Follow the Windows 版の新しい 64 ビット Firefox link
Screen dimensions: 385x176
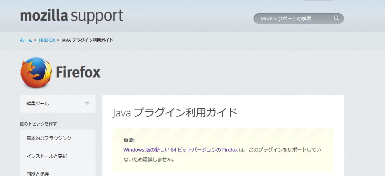point(180,150)
